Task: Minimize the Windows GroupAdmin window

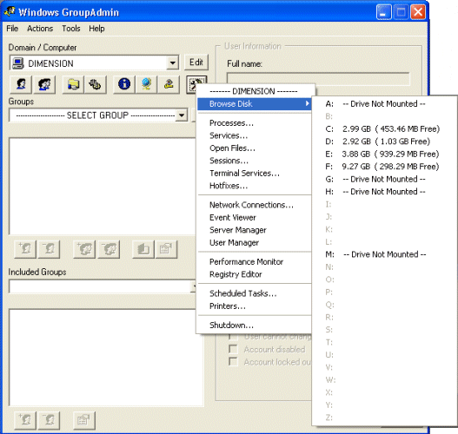Action: (x=384, y=12)
